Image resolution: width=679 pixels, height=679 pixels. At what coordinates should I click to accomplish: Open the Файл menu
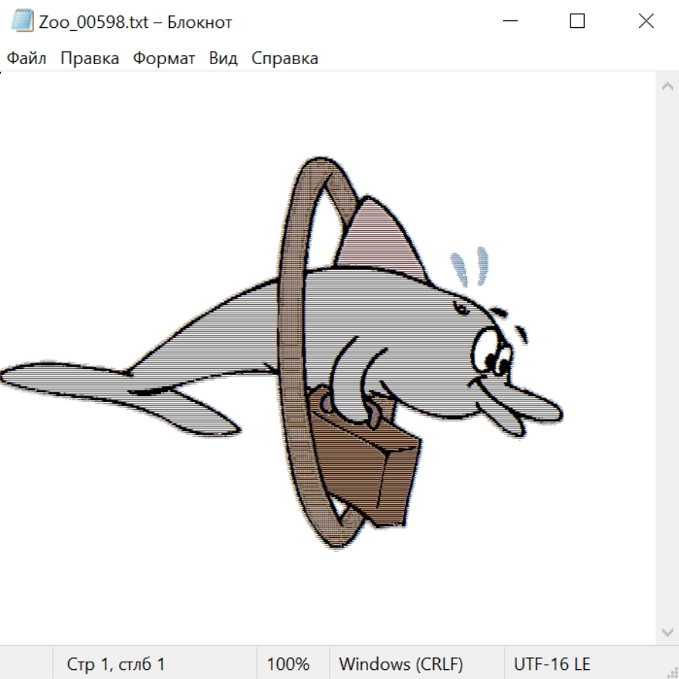coord(26,59)
